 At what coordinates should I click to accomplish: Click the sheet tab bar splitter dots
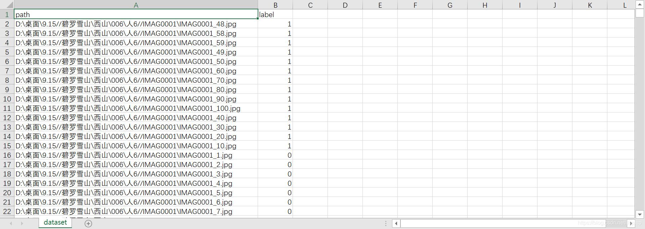(386, 223)
